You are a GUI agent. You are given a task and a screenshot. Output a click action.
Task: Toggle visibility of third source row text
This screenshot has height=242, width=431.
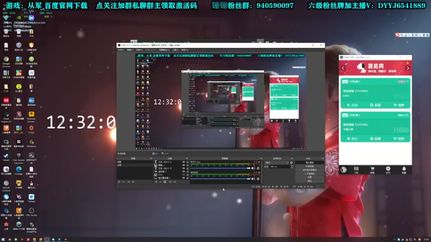(184, 168)
